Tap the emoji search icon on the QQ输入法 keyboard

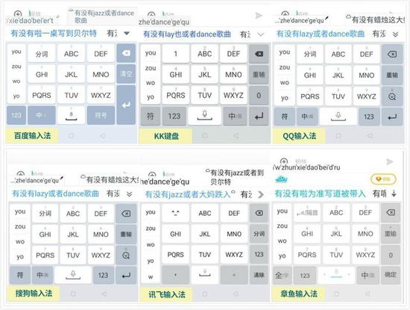coord(392,96)
